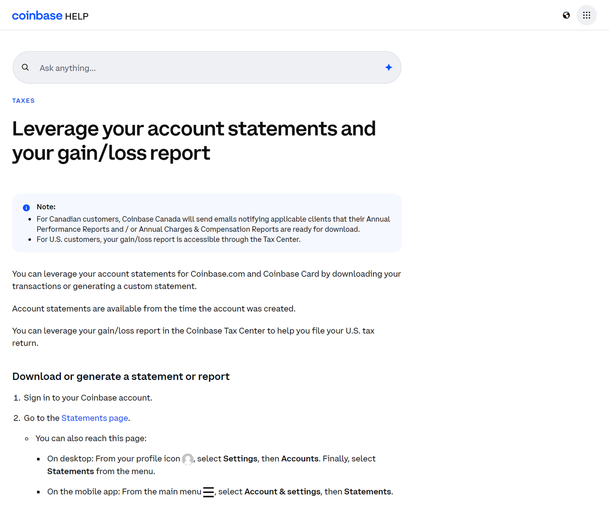
Task: Click the 'Note:' label
Action: coord(46,207)
